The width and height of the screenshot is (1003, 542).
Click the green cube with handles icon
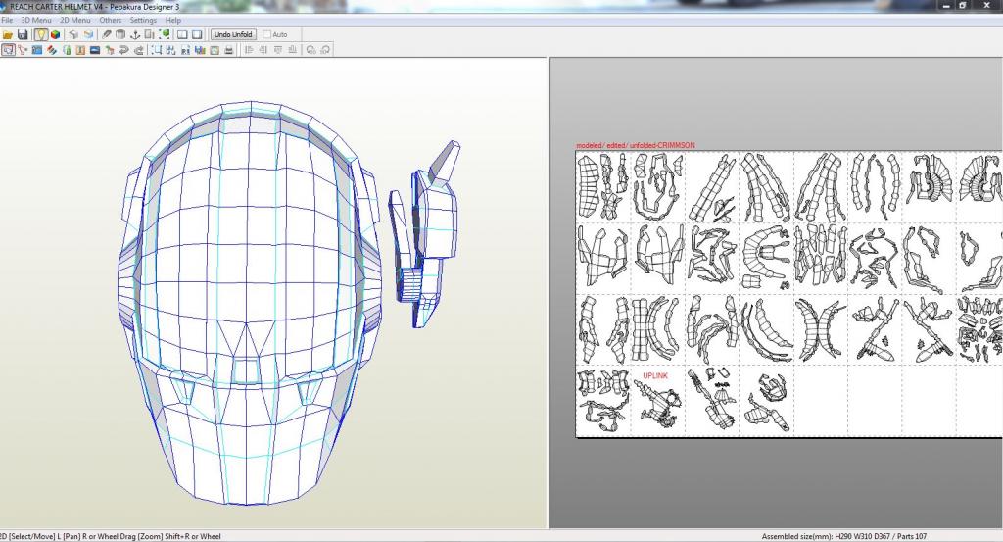164,34
